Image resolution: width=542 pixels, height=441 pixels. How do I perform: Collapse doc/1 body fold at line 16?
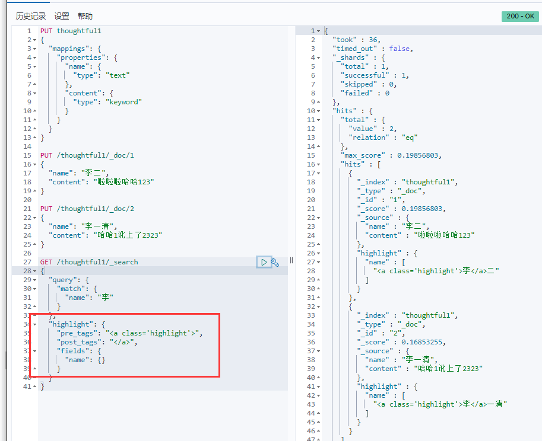coord(34,165)
